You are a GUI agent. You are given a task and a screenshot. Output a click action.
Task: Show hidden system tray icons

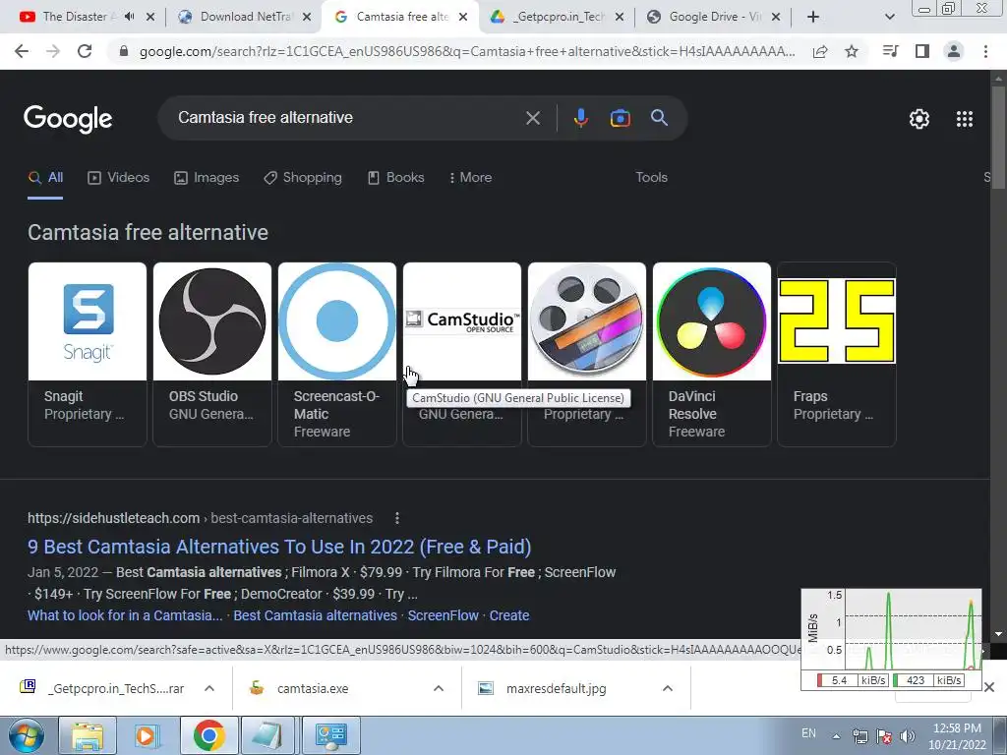click(836, 736)
